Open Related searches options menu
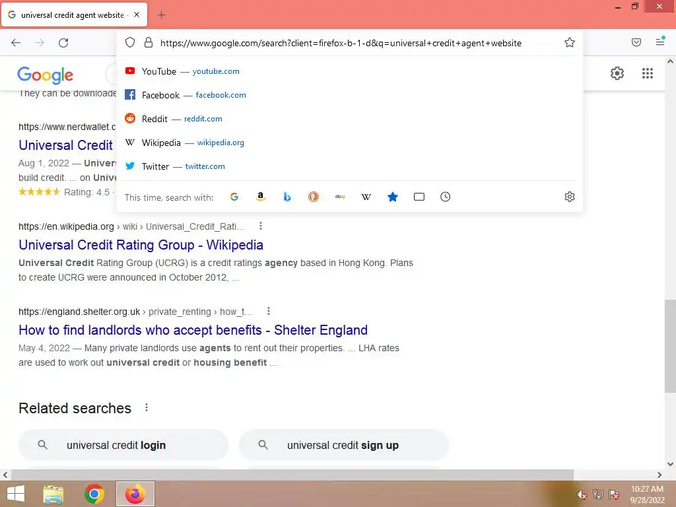The height and width of the screenshot is (507, 676). (x=147, y=407)
